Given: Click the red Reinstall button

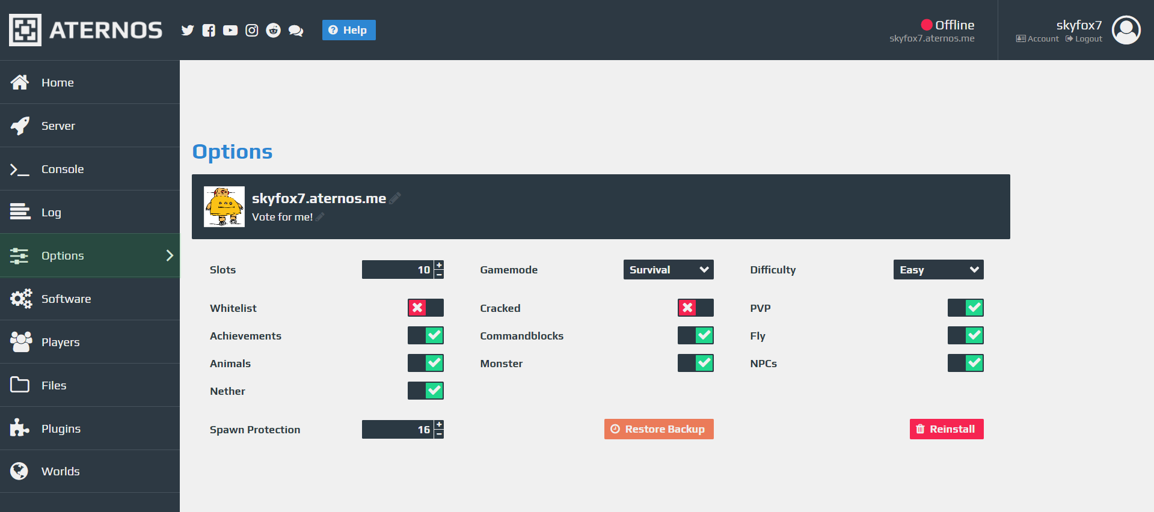Looking at the screenshot, I should [947, 429].
